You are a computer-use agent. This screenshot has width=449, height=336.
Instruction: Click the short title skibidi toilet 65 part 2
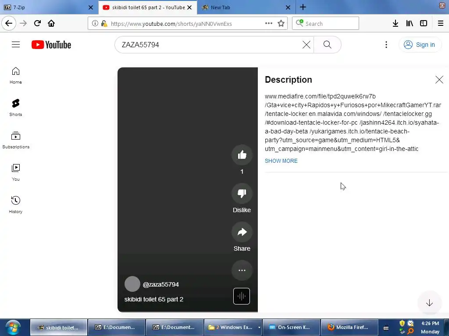(154, 299)
